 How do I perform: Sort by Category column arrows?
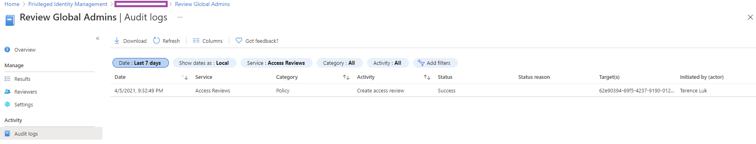346,77
